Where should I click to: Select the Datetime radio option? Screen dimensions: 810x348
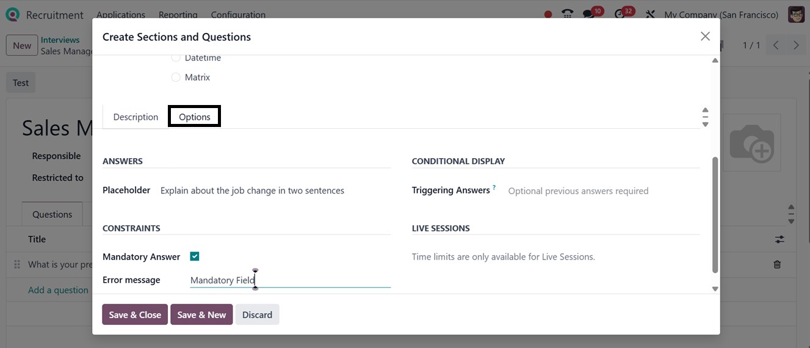point(176,58)
